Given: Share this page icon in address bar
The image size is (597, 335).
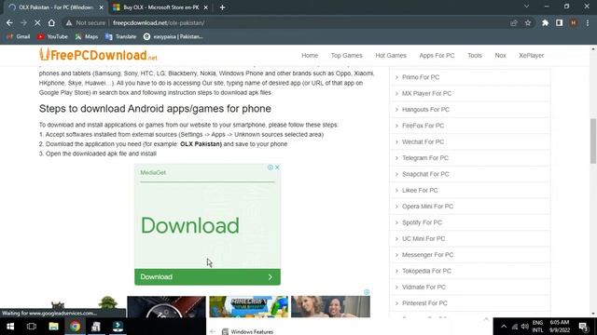Looking at the screenshot, I should coord(514,22).
